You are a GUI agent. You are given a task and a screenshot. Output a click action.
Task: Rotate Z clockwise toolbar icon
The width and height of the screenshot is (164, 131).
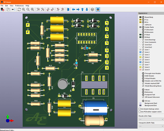pos(58,9)
